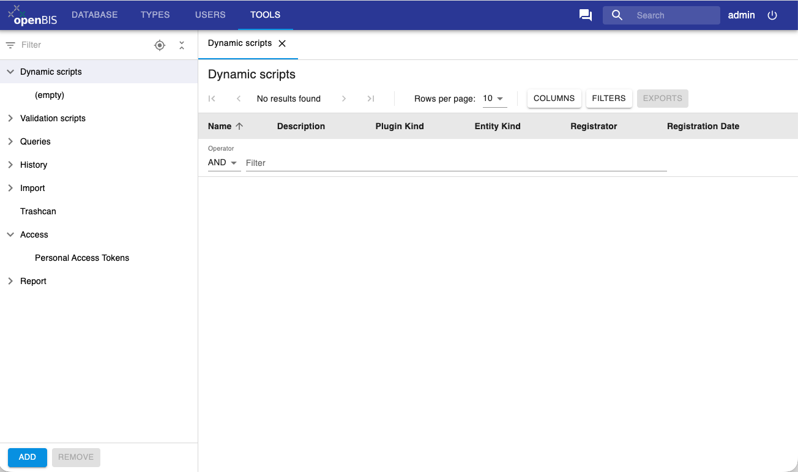Expand the Validation scripts node
The width and height of the screenshot is (798, 472).
(x=10, y=118)
